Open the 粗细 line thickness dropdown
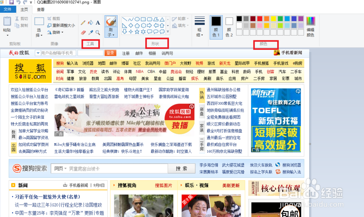Viewport: 364px width, 217px height. [199, 27]
